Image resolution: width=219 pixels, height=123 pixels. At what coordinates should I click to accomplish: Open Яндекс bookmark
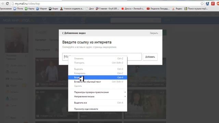177,9
